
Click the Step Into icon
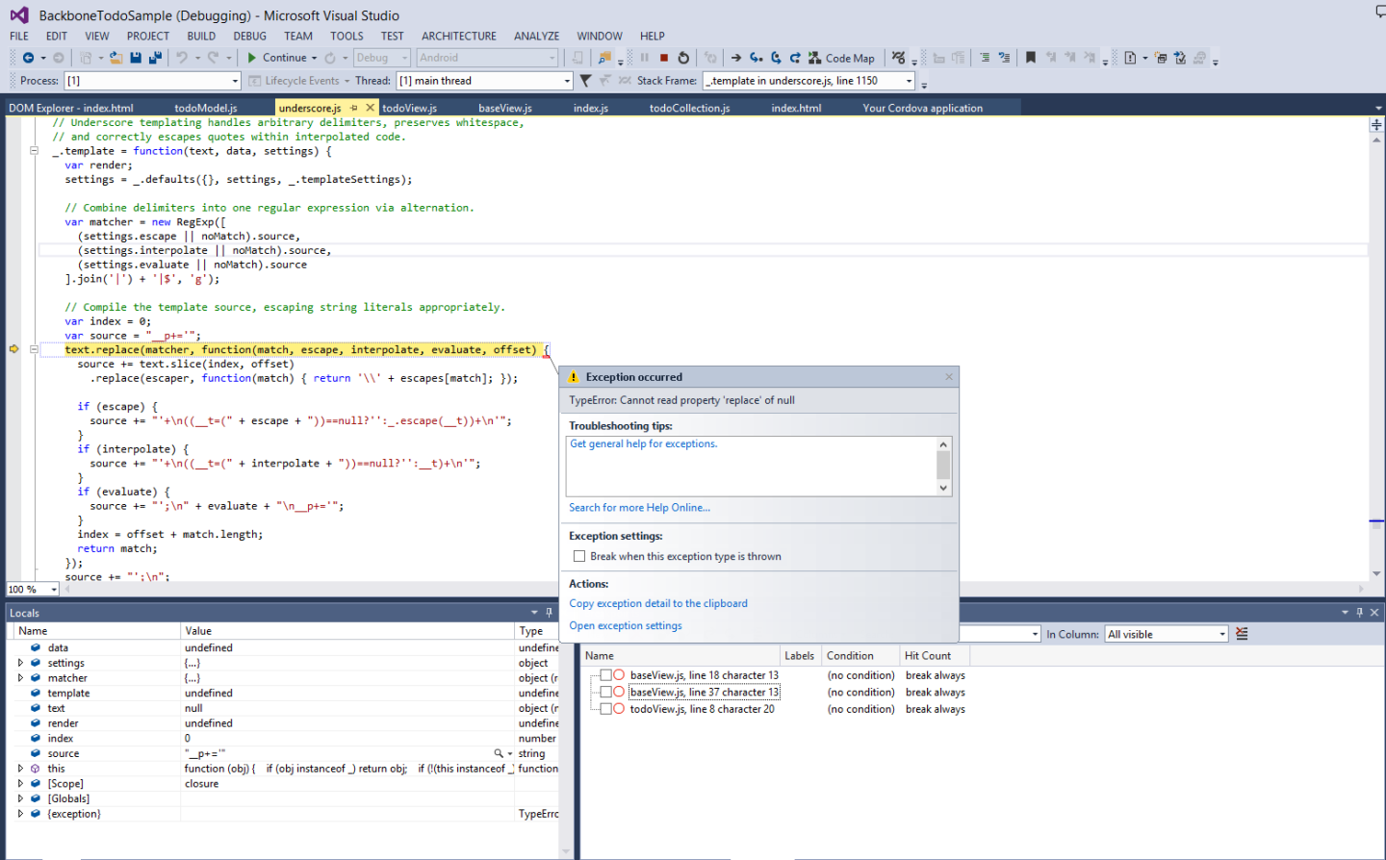(x=757, y=58)
